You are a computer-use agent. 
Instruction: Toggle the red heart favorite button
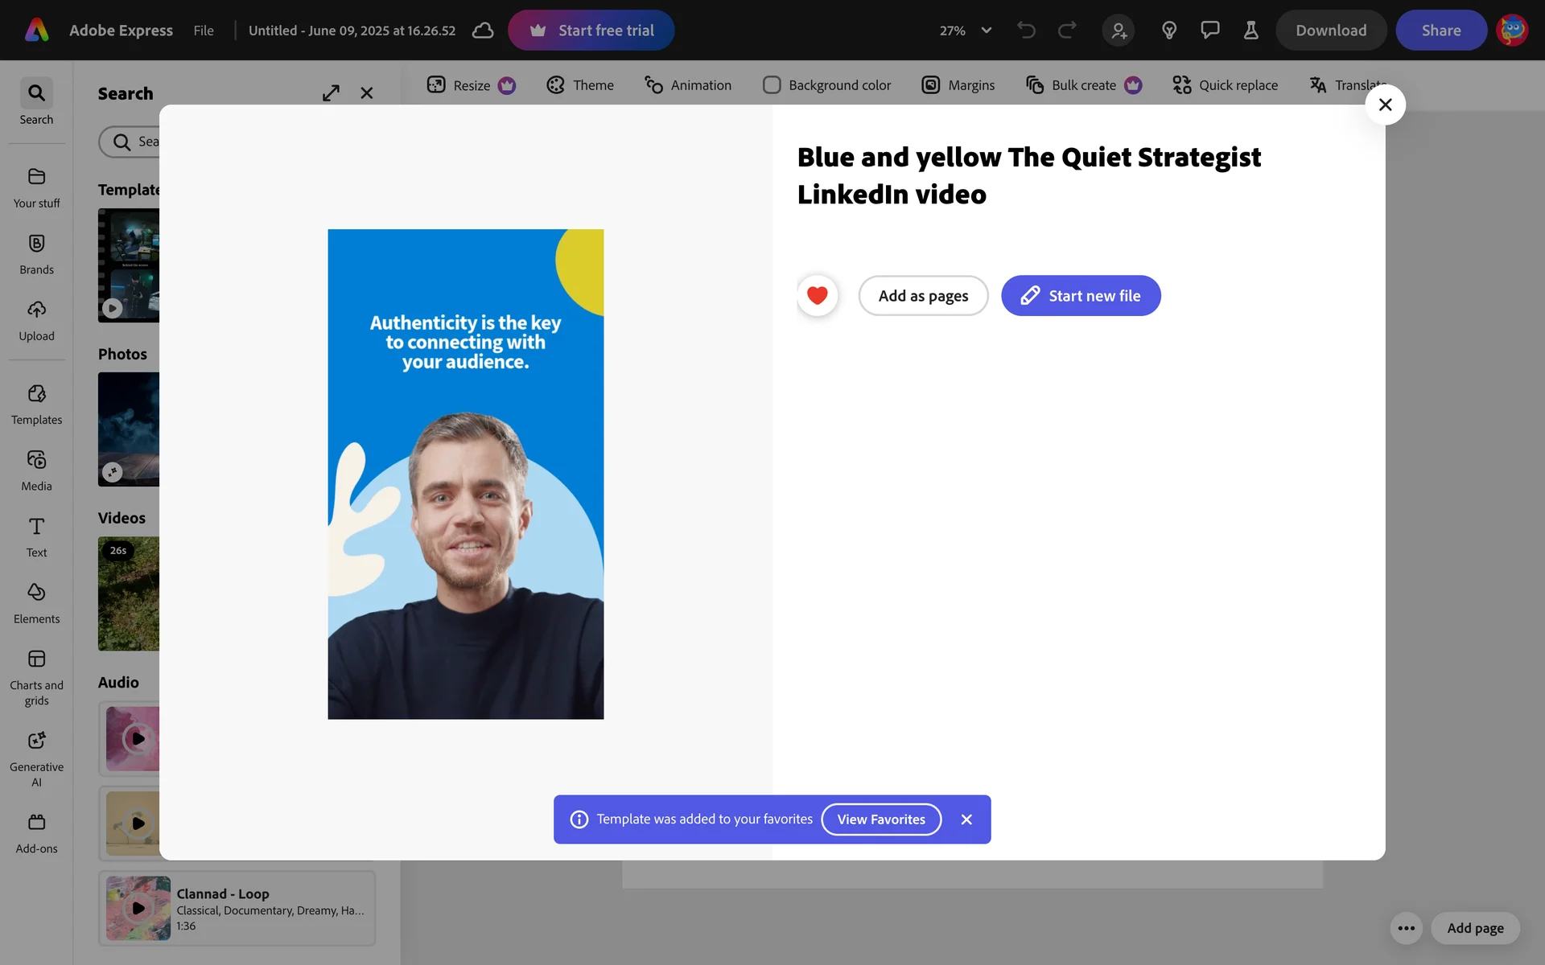click(x=817, y=296)
